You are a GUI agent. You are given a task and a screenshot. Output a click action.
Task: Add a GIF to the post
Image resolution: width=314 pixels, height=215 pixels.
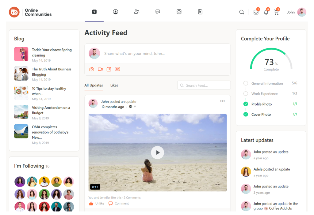[117, 69]
